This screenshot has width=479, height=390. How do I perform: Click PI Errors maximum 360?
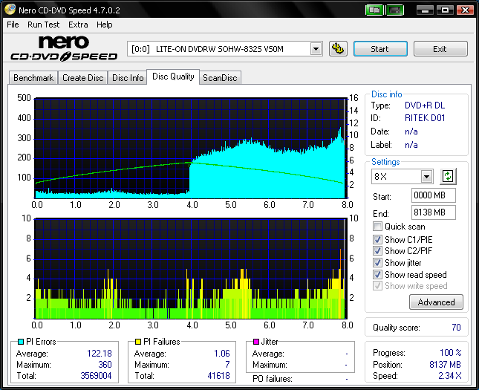105,365
